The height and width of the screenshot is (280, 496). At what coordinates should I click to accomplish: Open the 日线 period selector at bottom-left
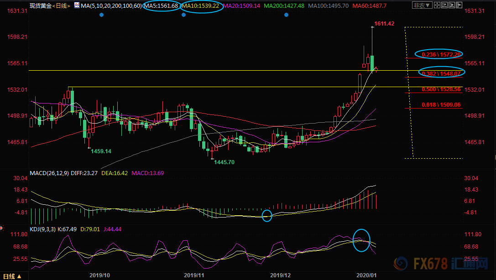(13, 276)
